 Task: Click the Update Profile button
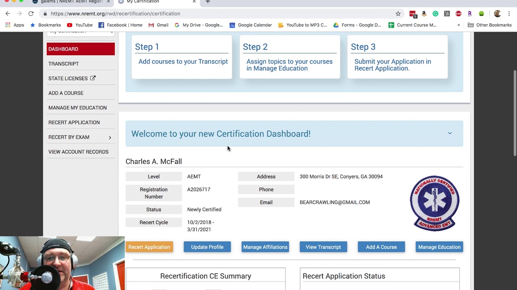coord(207,247)
